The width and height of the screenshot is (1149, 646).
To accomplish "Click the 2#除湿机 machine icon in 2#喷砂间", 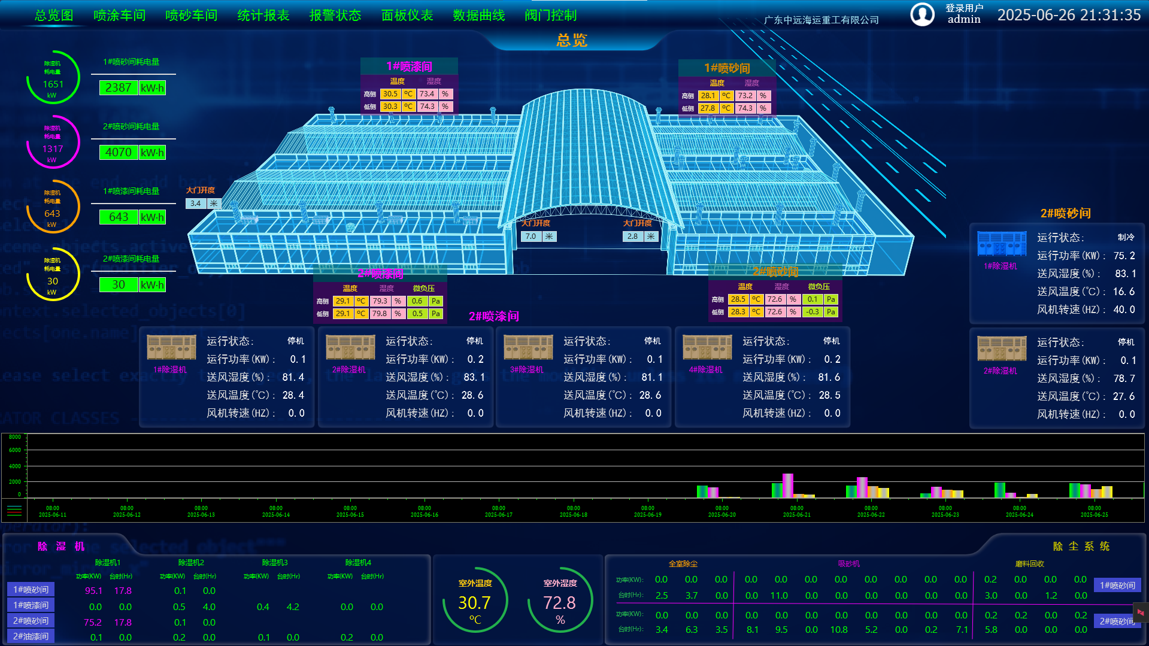I will (x=1002, y=348).
